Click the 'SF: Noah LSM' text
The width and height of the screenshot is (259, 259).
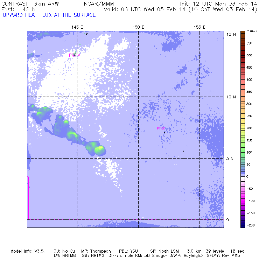coord(164,251)
